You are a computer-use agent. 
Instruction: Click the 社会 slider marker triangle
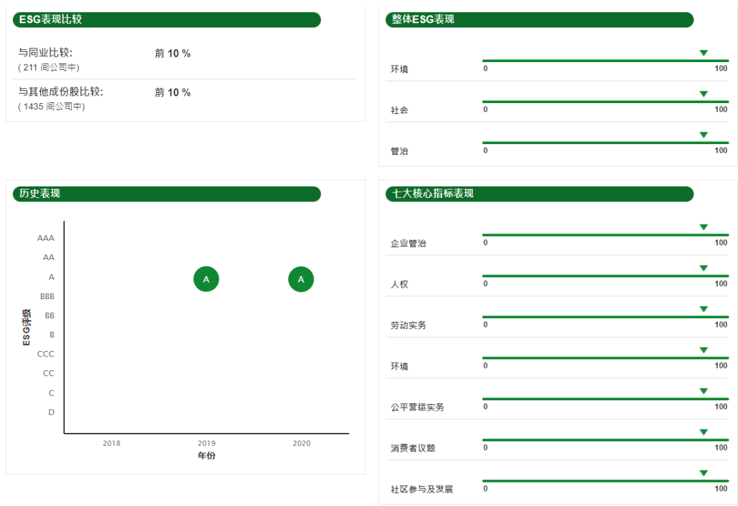704,94
